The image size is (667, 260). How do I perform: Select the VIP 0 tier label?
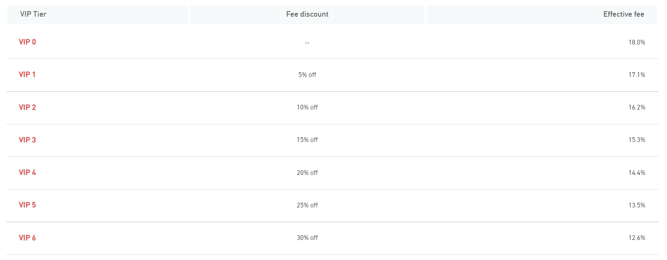point(27,42)
